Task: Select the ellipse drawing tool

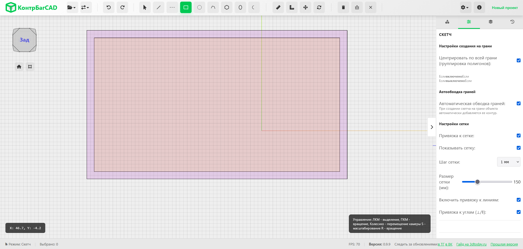Action: point(240,7)
